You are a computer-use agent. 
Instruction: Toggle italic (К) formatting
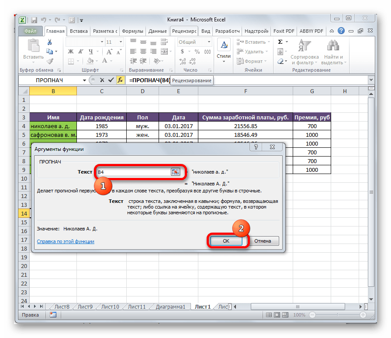80,52
